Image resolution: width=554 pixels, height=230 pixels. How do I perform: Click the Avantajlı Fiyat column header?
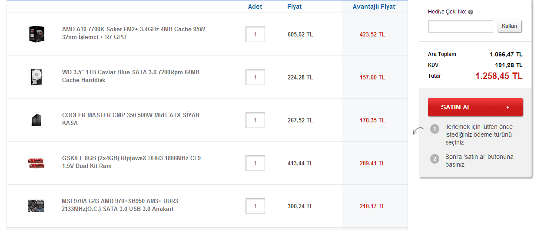(375, 7)
